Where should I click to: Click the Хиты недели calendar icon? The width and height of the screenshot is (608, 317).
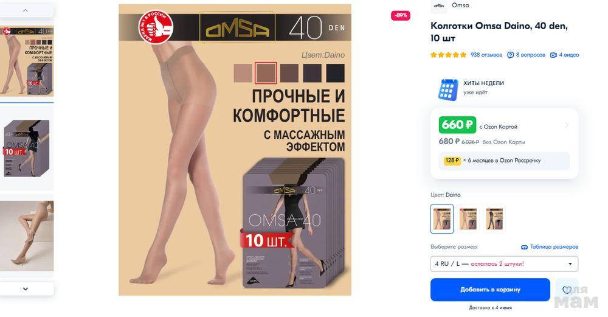[x=448, y=89]
